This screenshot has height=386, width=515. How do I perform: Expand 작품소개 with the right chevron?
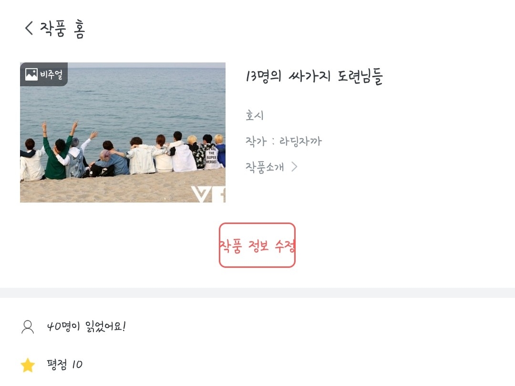pyautogui.click(x=295, y=167)
